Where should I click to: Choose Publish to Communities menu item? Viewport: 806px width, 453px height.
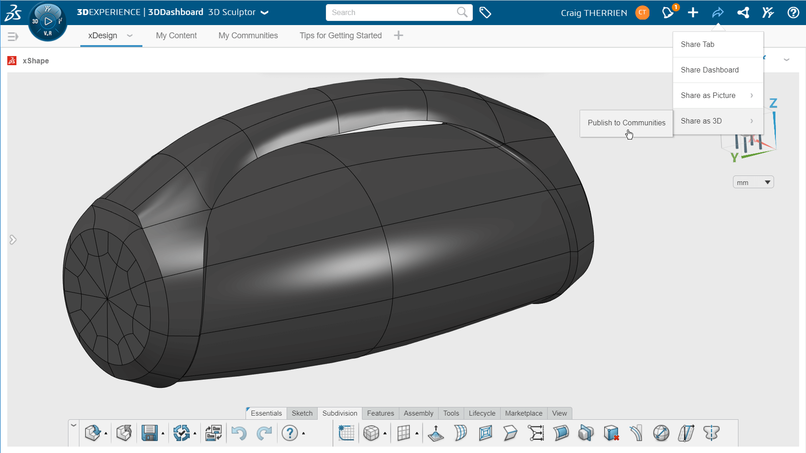tap(627, 123)
